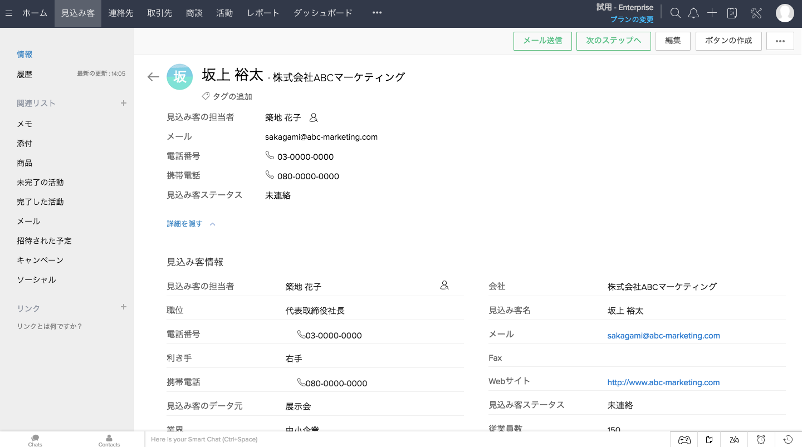Open sakagami@abc-marketing.com link in details

[x=663, y=336]
